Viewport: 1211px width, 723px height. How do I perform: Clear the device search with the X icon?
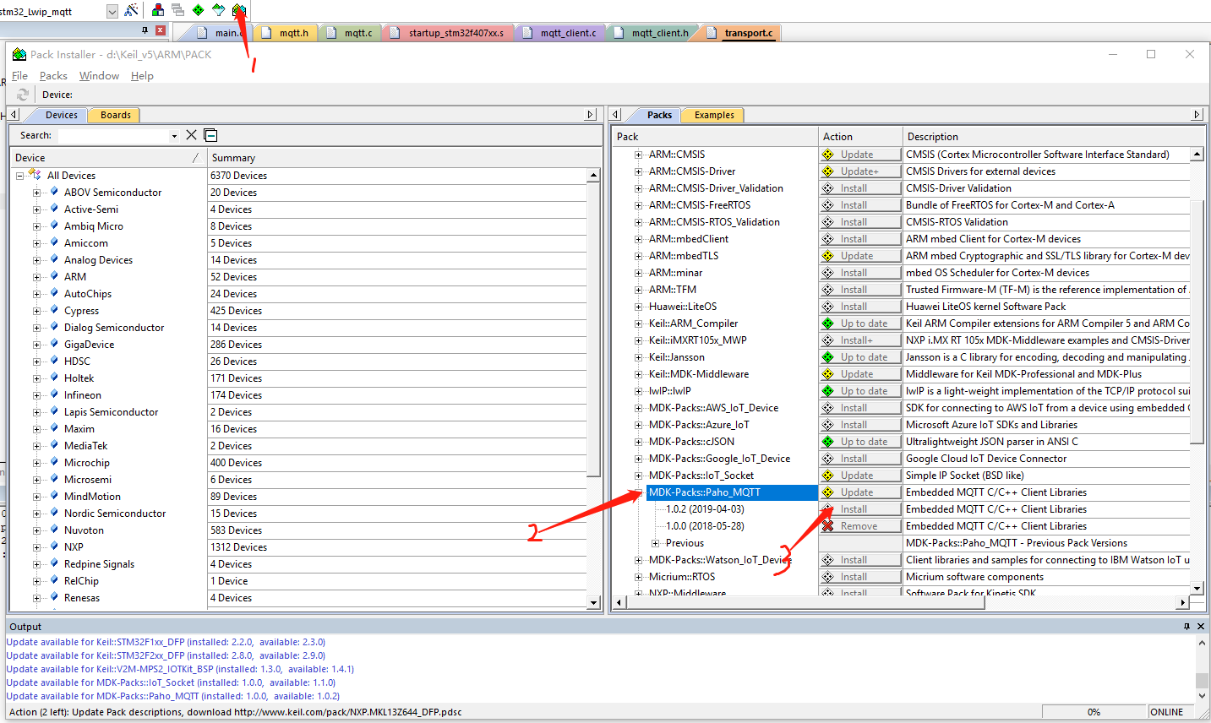coord(191,135)
